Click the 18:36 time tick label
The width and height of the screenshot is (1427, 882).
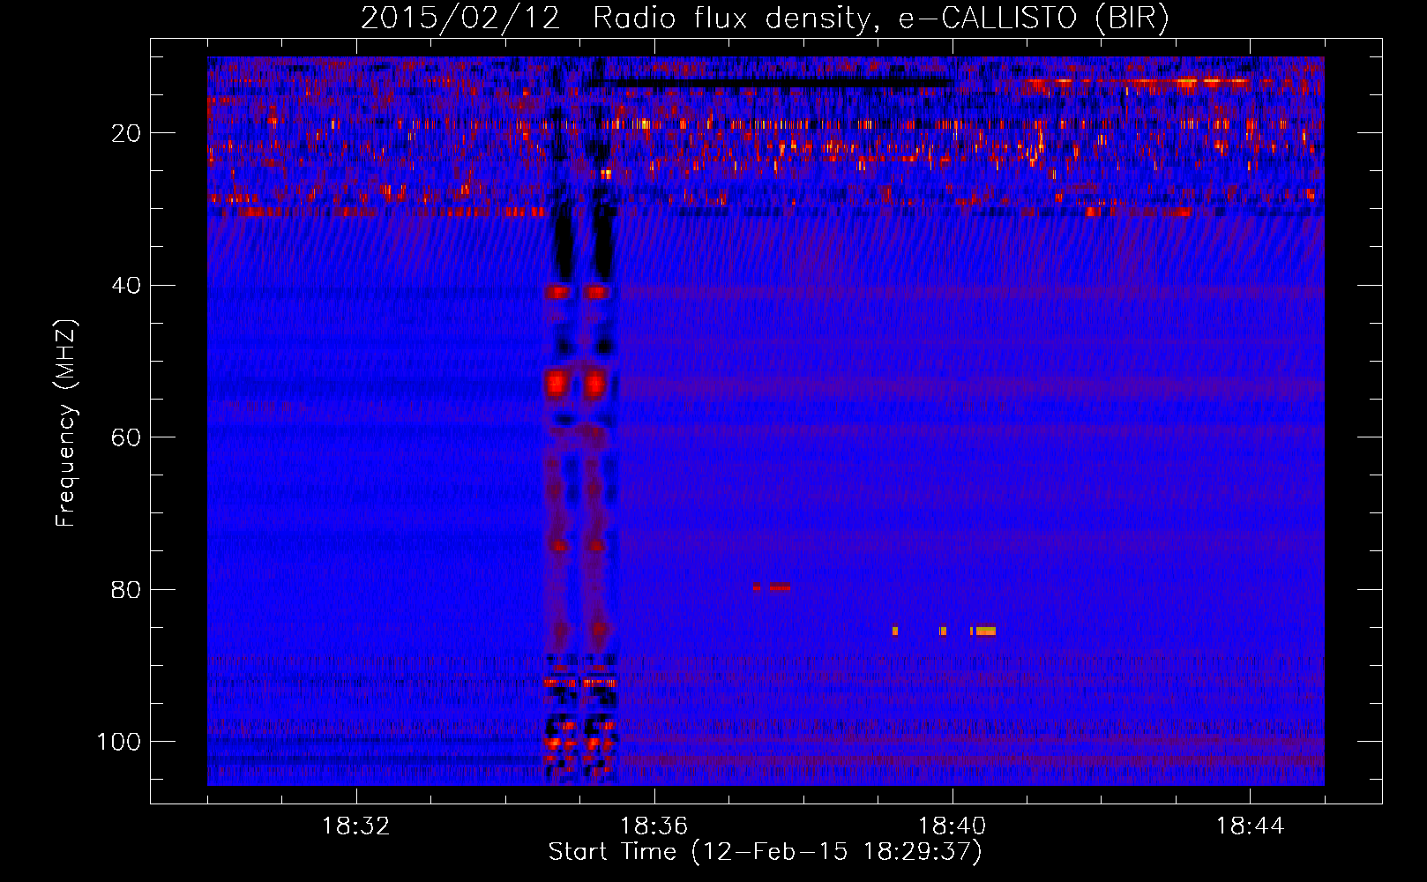pos(654,826)
